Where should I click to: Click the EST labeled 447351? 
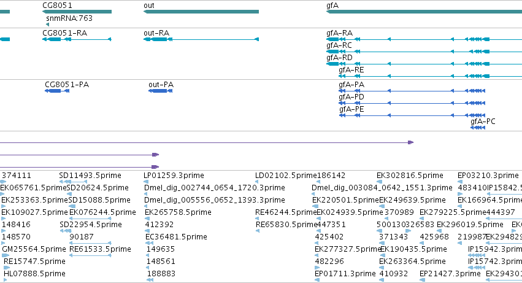[x=331, y=225]
